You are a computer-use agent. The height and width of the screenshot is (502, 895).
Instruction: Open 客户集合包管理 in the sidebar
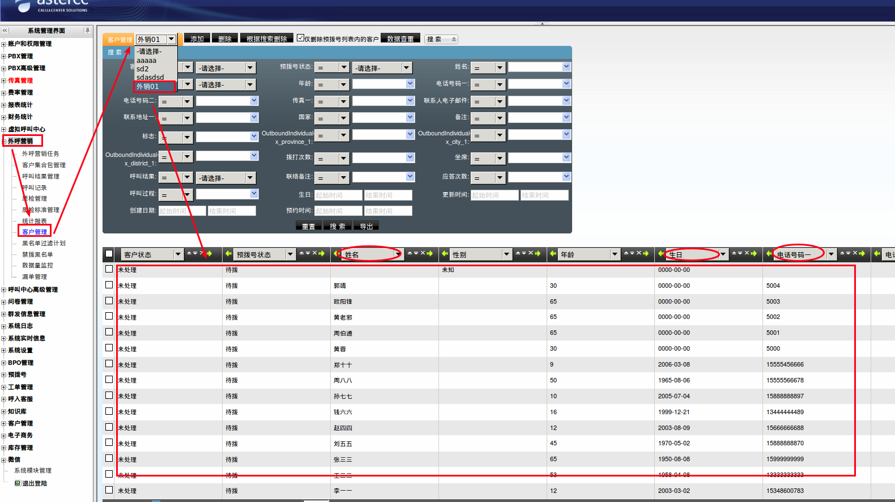click(44, 165)
